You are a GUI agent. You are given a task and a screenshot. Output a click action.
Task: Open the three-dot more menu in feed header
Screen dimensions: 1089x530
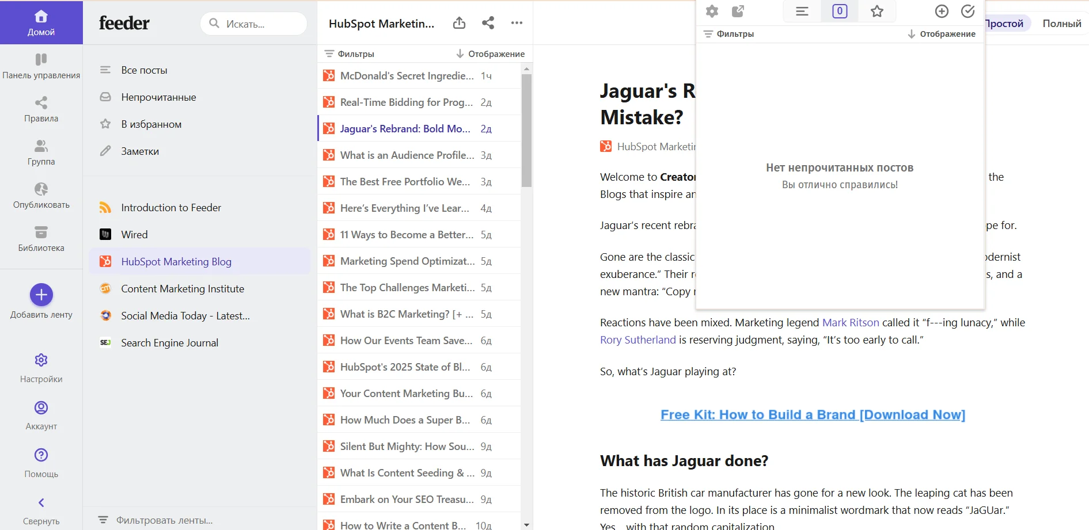coord(517,23)
